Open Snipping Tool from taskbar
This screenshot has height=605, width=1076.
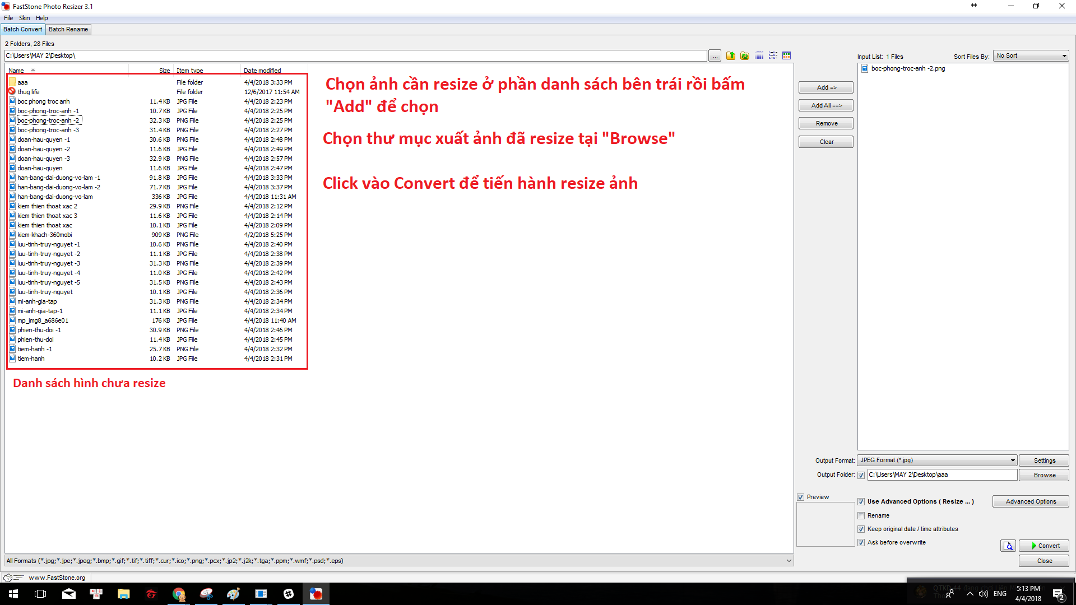pyautogui.click(x=206, y=594)
